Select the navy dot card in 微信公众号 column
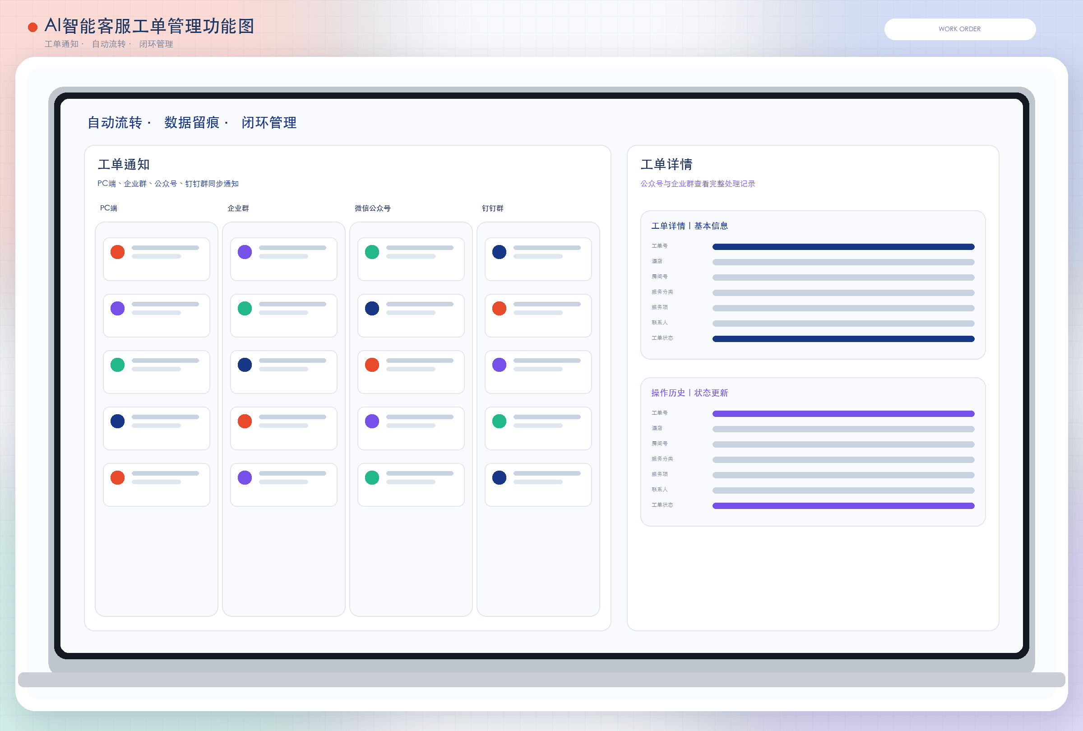The image size is (1083, 731). (411, 315)
